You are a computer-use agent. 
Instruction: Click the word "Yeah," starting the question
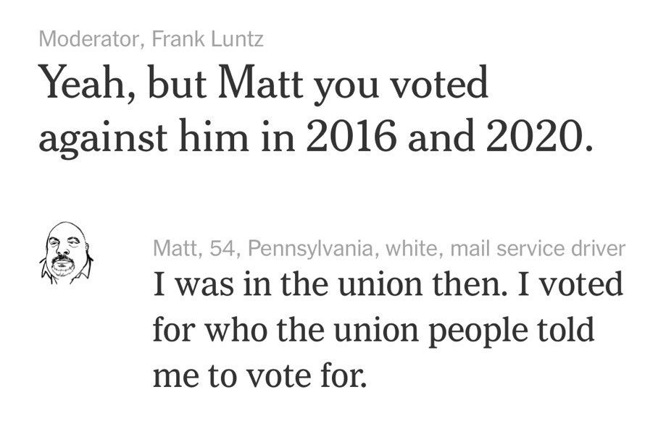[x=87, y=83]
